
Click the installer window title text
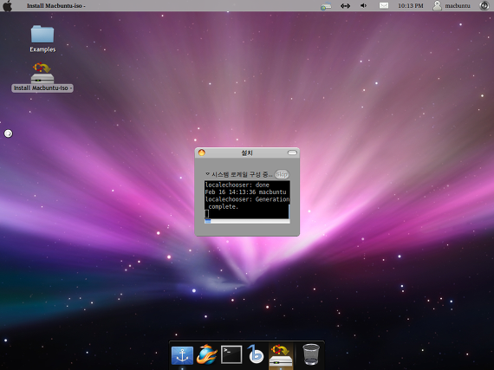[247, 153]
